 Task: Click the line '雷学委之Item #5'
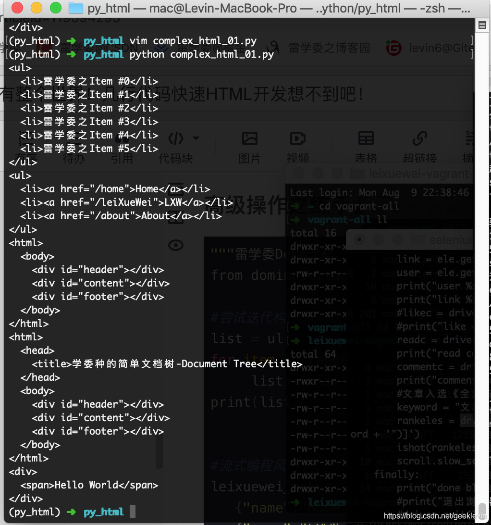[89, 149]
